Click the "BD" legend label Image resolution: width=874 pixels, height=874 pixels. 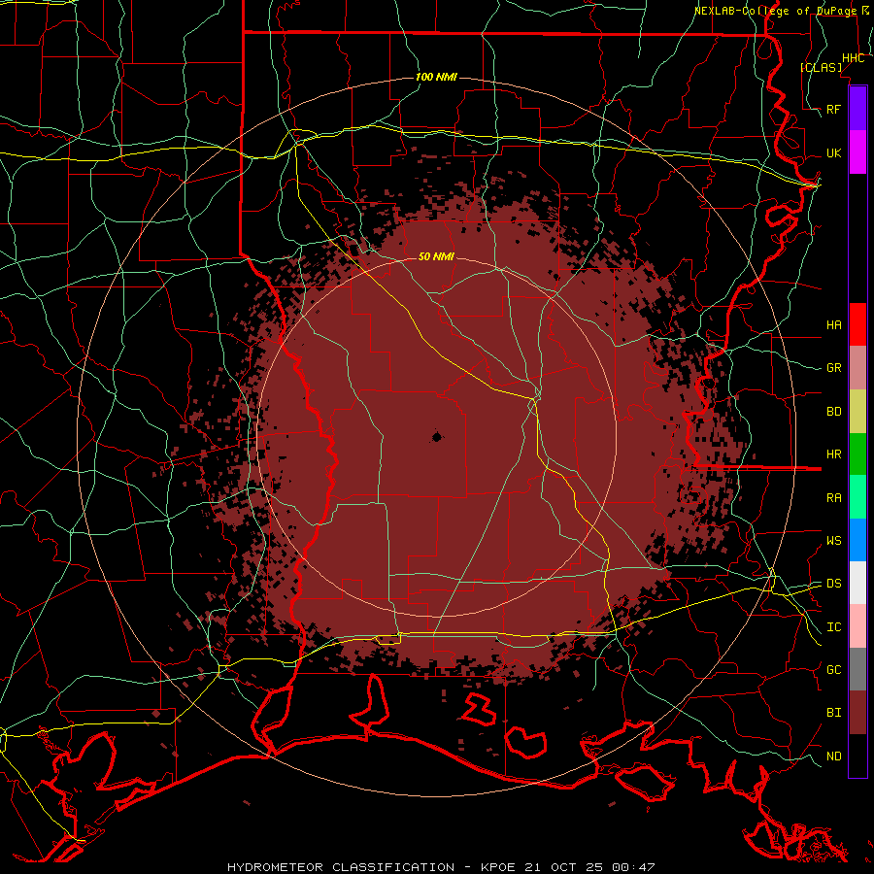(834, 412)
